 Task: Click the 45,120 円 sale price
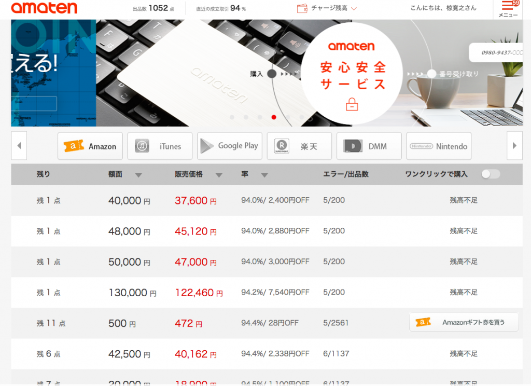click(x=195, y=231)
